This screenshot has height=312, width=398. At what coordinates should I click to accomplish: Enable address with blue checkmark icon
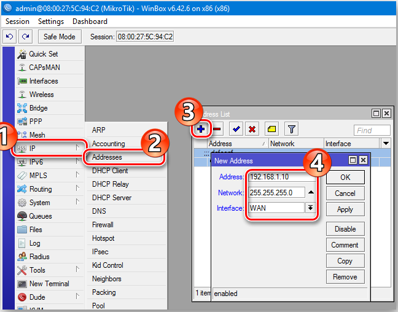pos(236,129)
